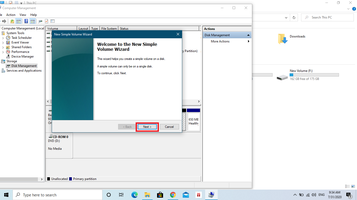Expand the Event Viewer tree node

pyautogui.click(x=2, y=42)
